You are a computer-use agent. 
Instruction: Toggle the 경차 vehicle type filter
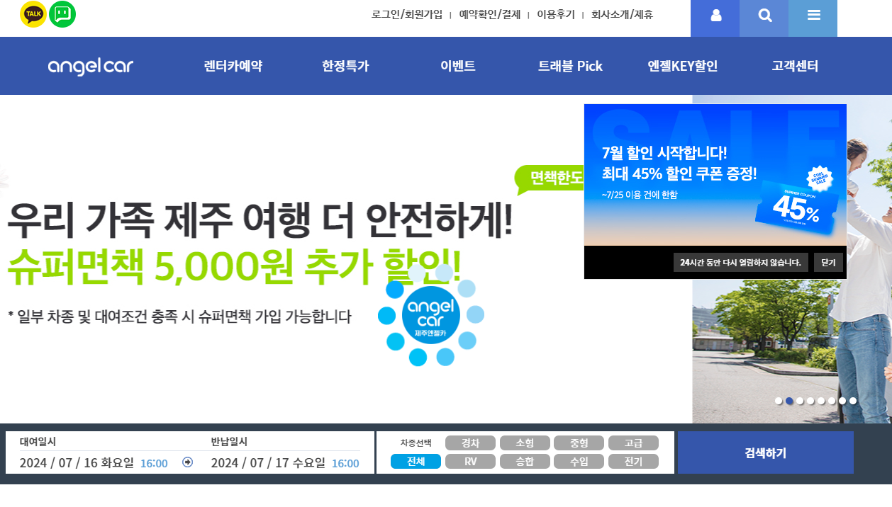tap(470, 443)
